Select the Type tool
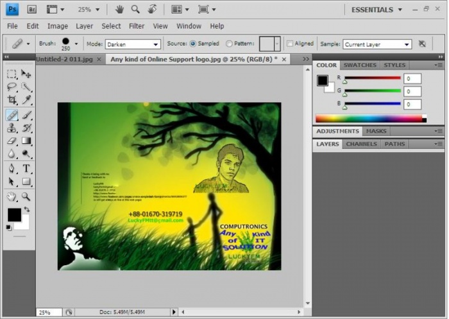Image resolution: width=449 pixels, height=319 pixels. (x=26, y=168)
